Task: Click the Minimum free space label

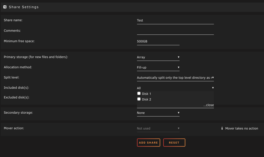Action: [x=19, y=41]
